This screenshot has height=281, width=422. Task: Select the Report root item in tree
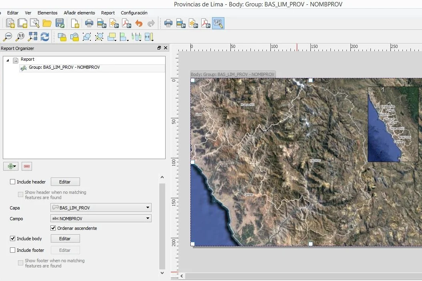pyautogui.click(x=28, y=59)
